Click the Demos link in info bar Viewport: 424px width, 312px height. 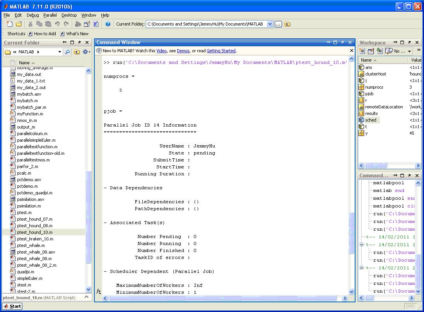[x=183, y=51]
